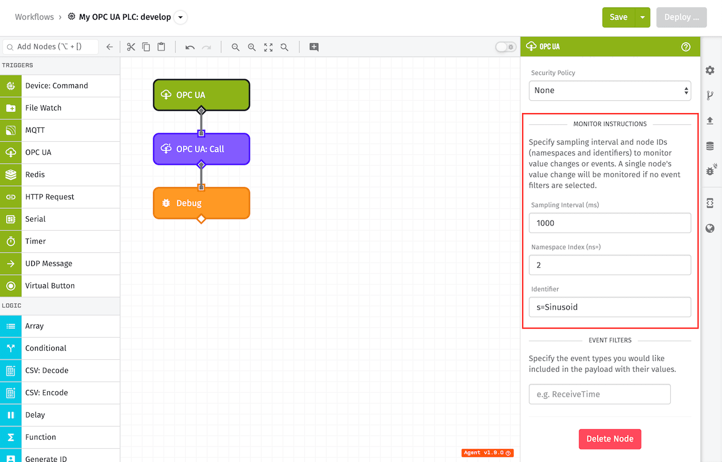Zoom in on the workflow canvas
The height and width of the screenshot is (462, 722).
[x=252, y=47]
